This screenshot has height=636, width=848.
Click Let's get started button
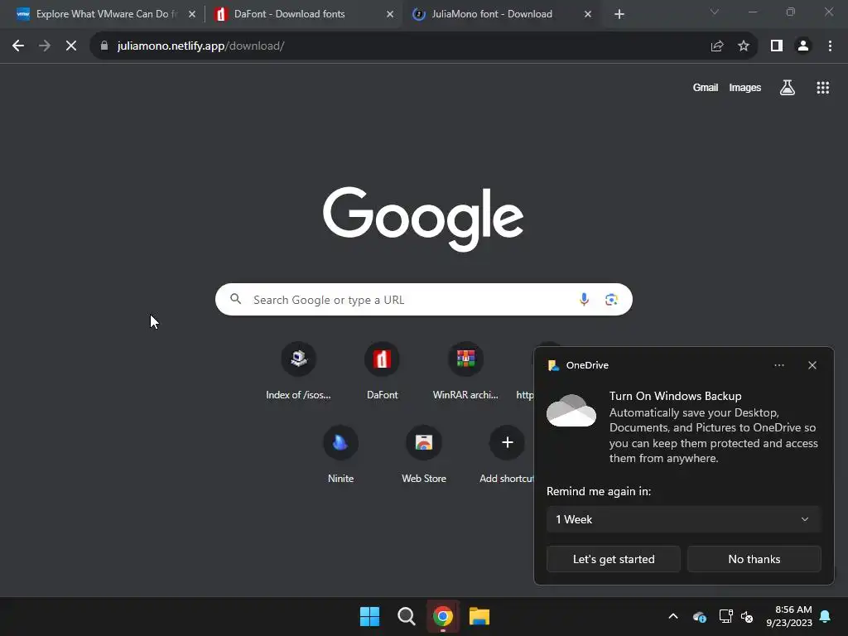(x=614, y=559)
